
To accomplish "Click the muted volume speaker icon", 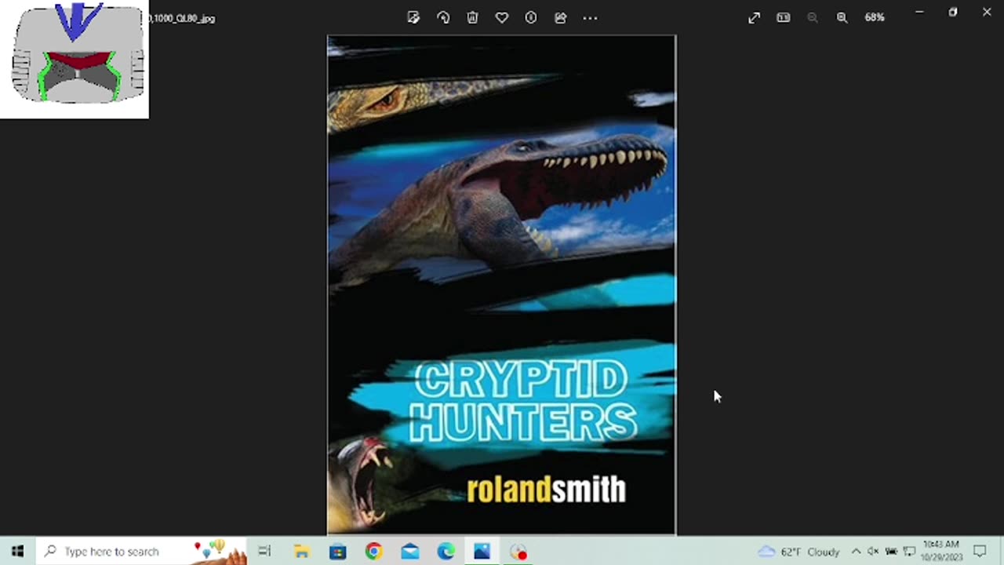I will click(873, 552).
